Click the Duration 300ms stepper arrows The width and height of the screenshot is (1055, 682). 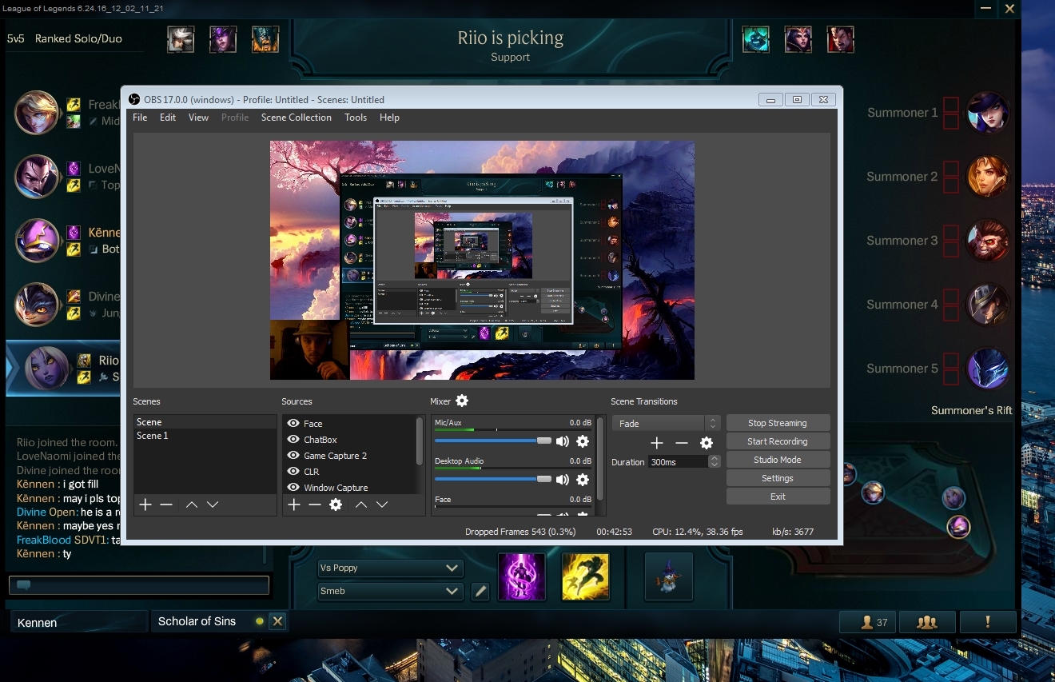(x=715, y=461)
